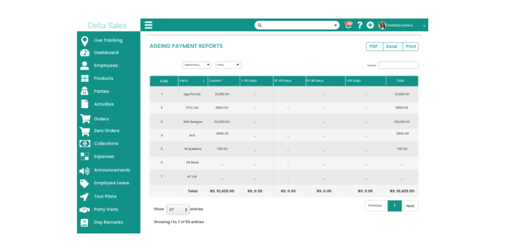Click the Next page button
The image size is (505, 252).
point(410,206)
